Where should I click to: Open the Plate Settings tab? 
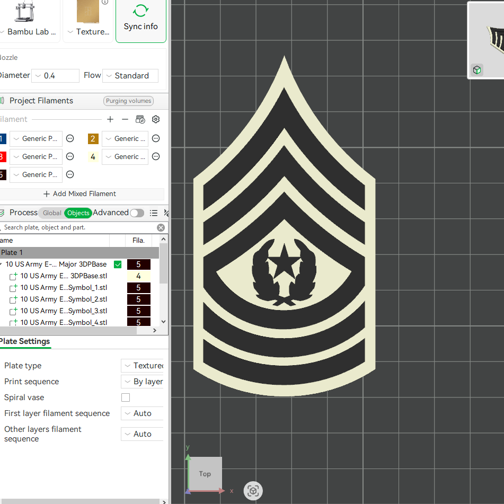pyautogui.click(x=25, y=341)
